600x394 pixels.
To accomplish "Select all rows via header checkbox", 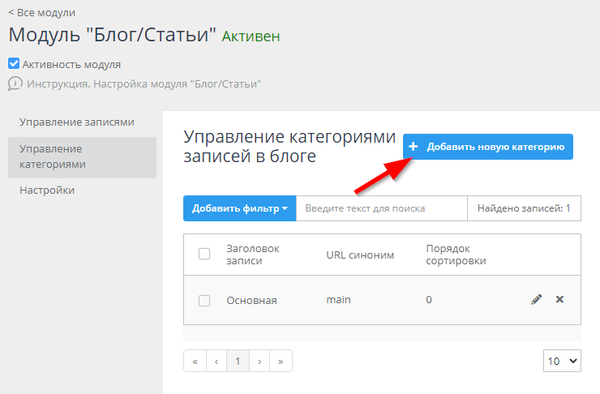I will [204, 255].
